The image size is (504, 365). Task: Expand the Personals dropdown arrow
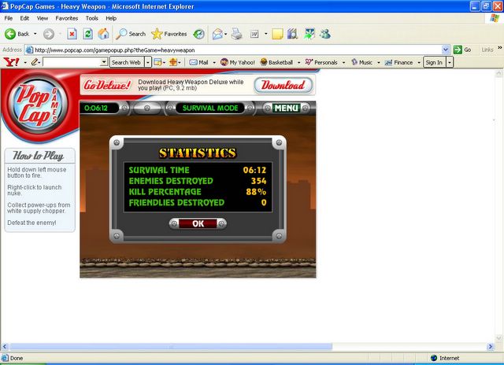coord(343,62)
